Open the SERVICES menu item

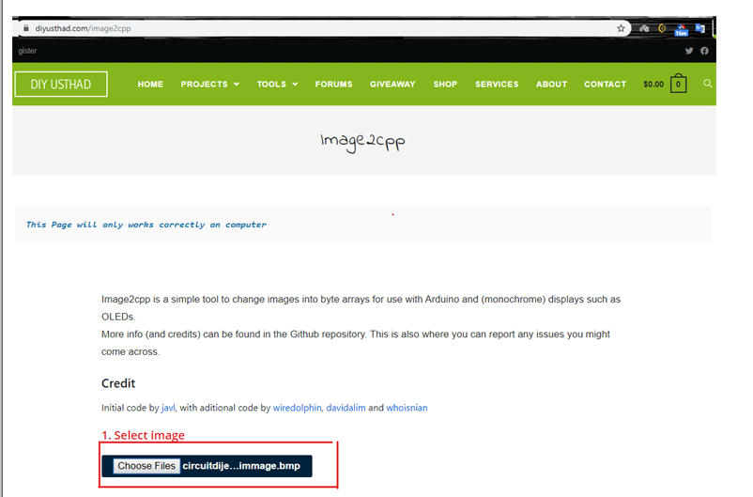(x=497, y=85)
